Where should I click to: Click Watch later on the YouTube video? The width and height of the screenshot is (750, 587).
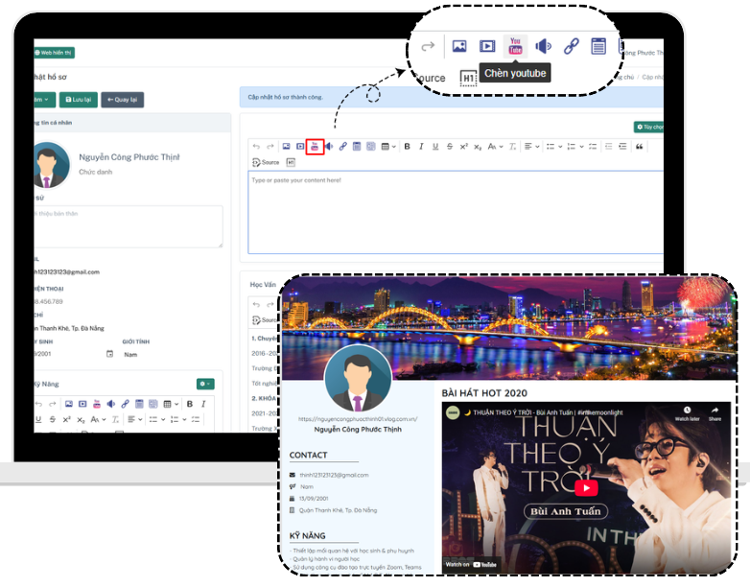tap(687, 414)
